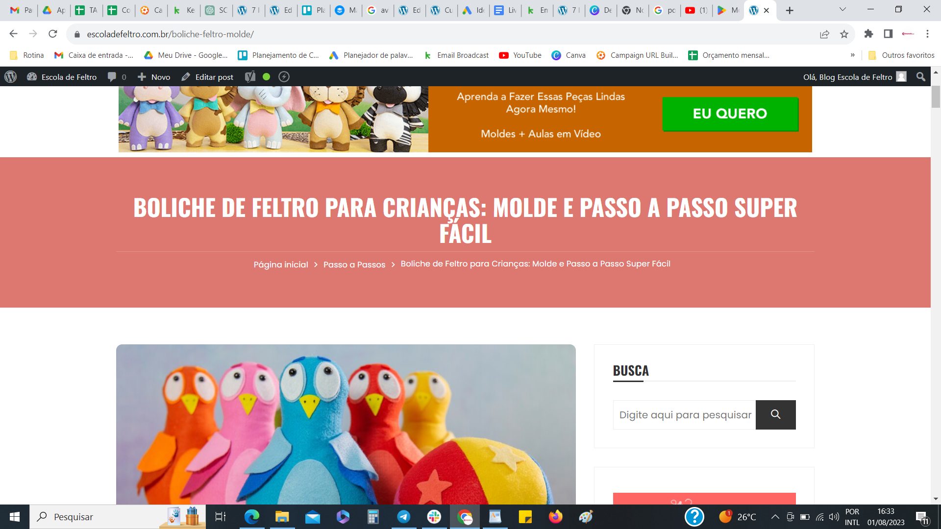This screenshot has height=529, width=941.
Task: Open Escola de Feltro dashboard link
Action: tap(62, 77)
